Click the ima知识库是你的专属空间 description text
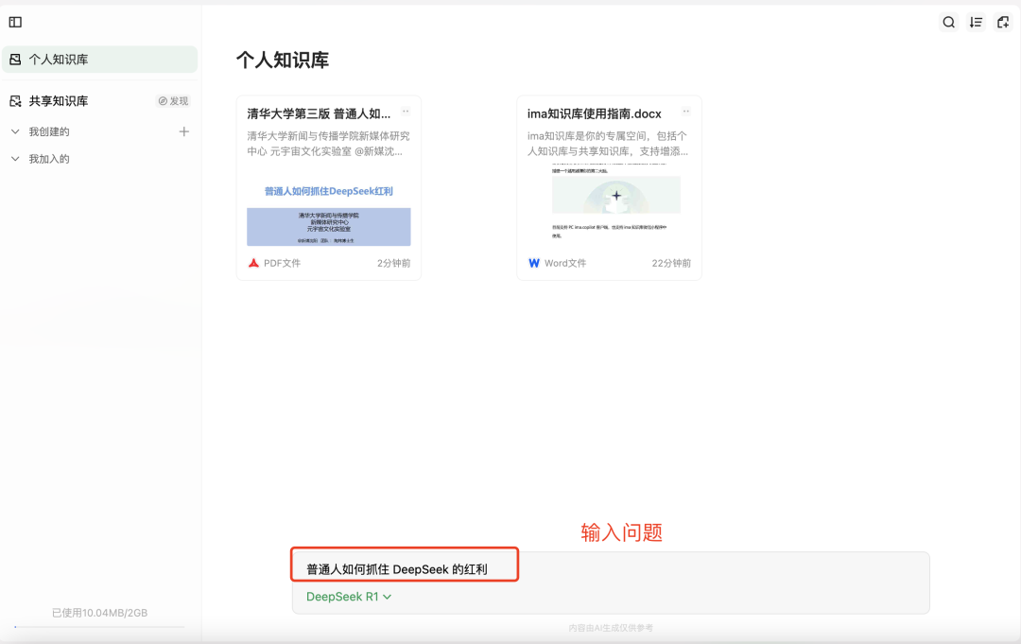The width and height of the screenshot is (1021, 644). coord(608,144)
